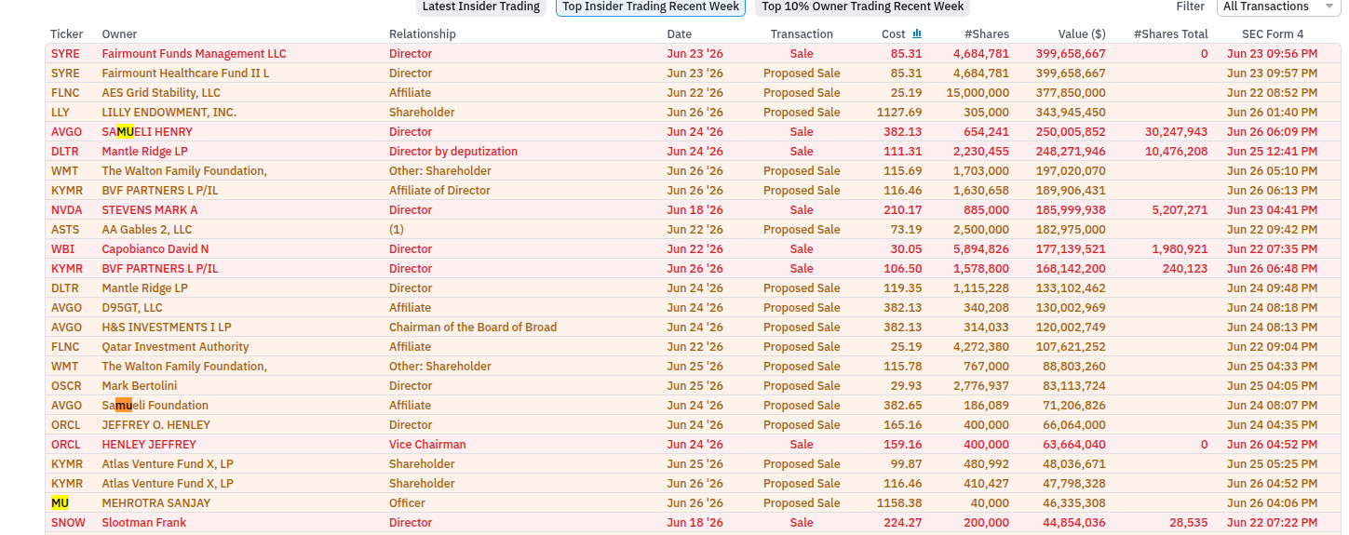Open SEC Form 4 Jun 22 09:42 PM
The height and width of the screenshot is (535, 1349).
pyautogui.click(x=1272, y=229)
